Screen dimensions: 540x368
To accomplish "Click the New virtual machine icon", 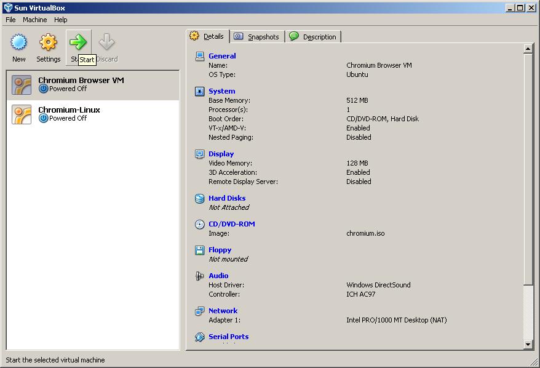I will [x=18, y=42].
